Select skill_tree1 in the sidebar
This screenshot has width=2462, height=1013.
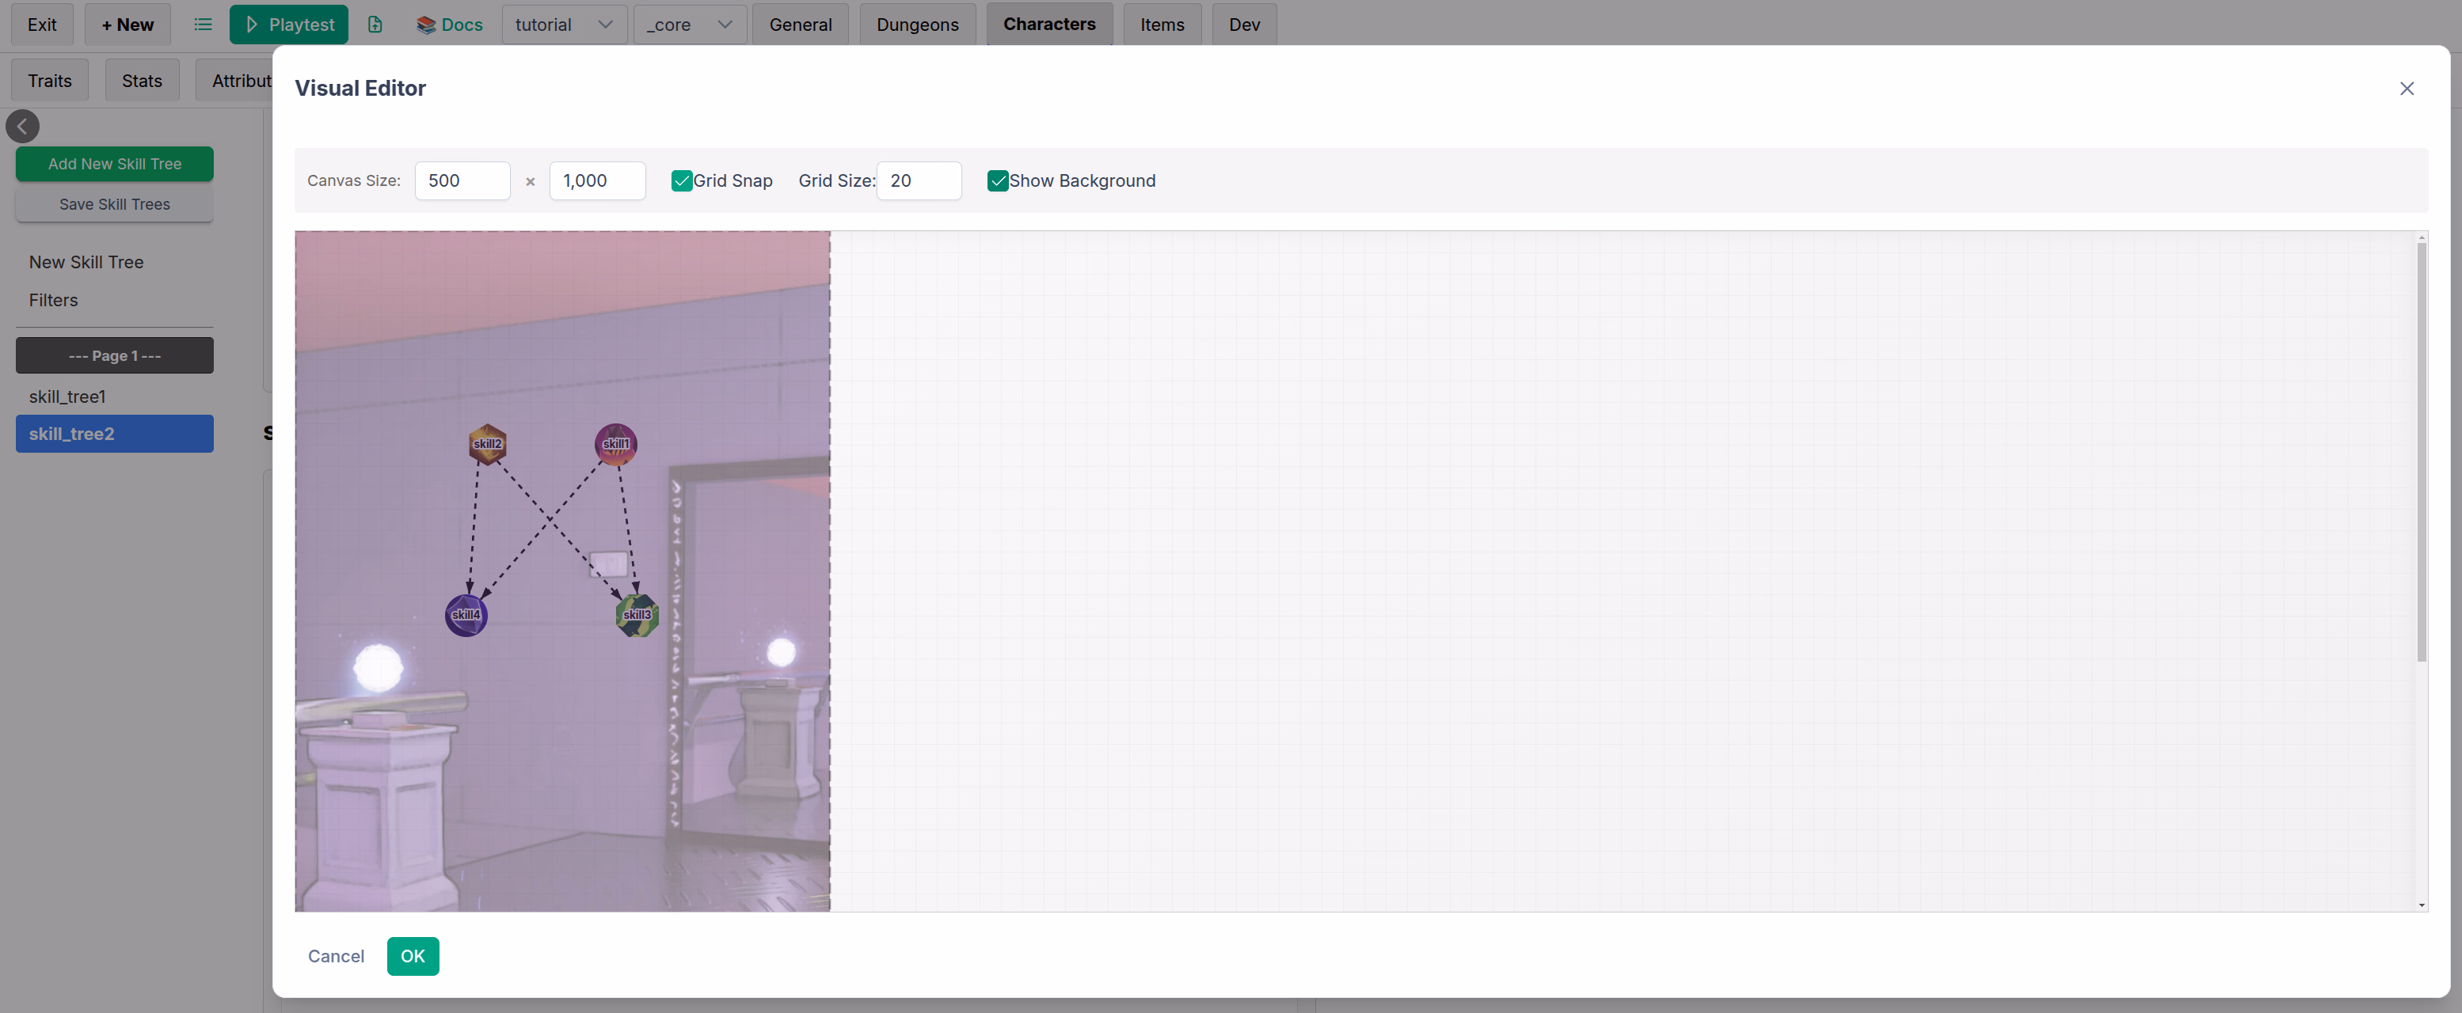click(67, 396)
